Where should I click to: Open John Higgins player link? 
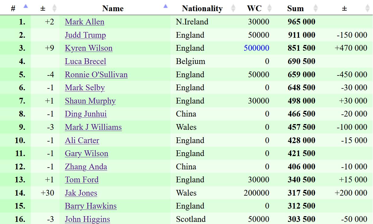87,219
